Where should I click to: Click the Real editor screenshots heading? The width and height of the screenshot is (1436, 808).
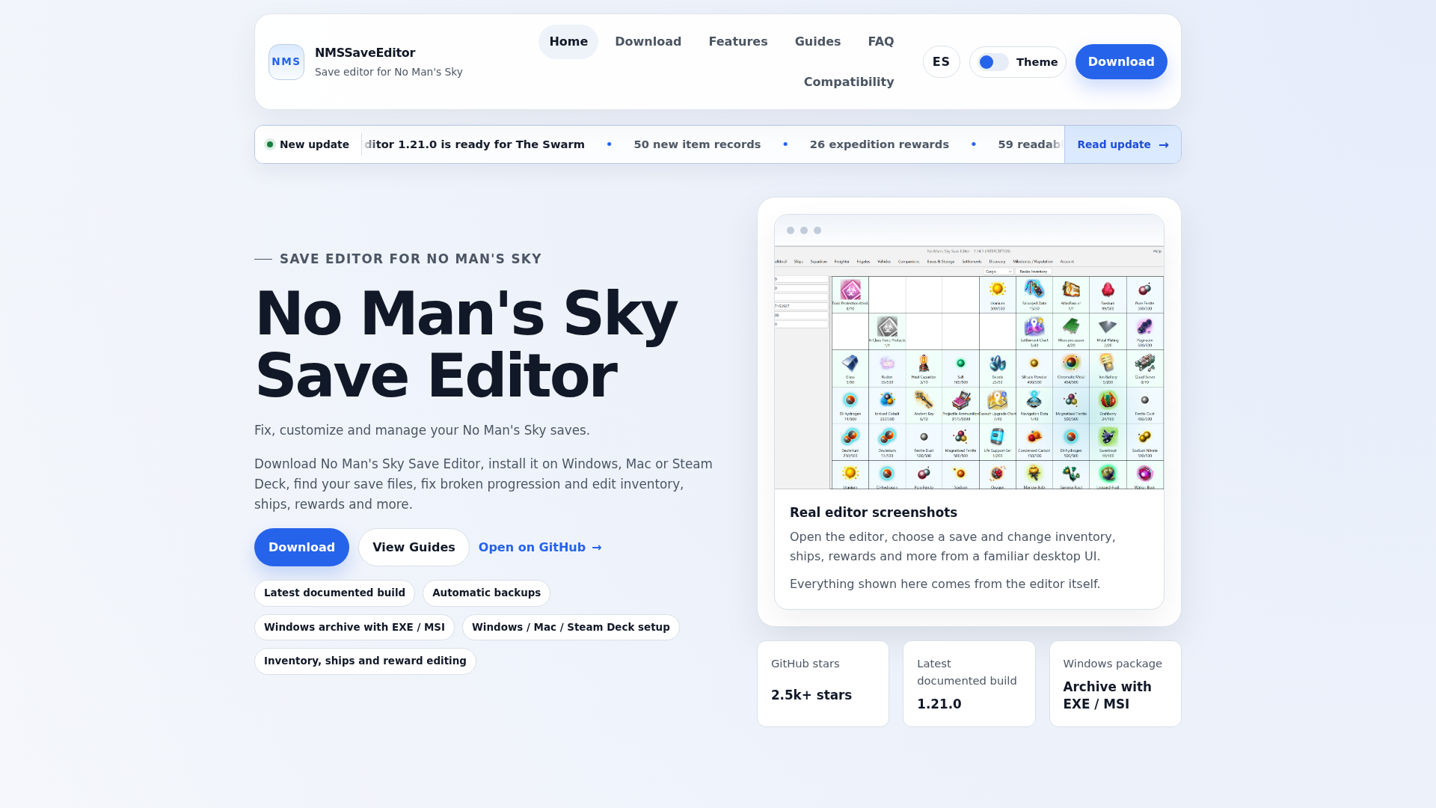874,512
